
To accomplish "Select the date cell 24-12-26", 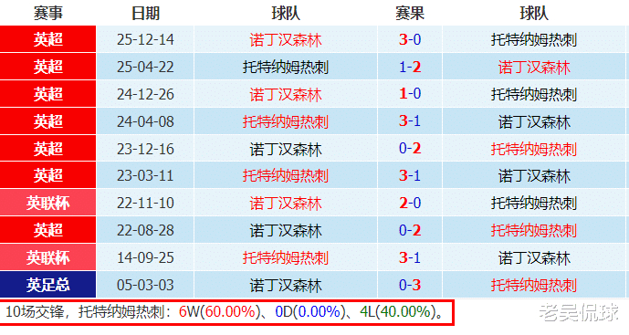I will [145, 94].
